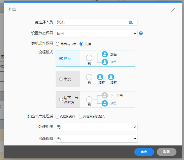Choose the 串发 flow mode
184x160 pixels.
click(x=61, y=79)
